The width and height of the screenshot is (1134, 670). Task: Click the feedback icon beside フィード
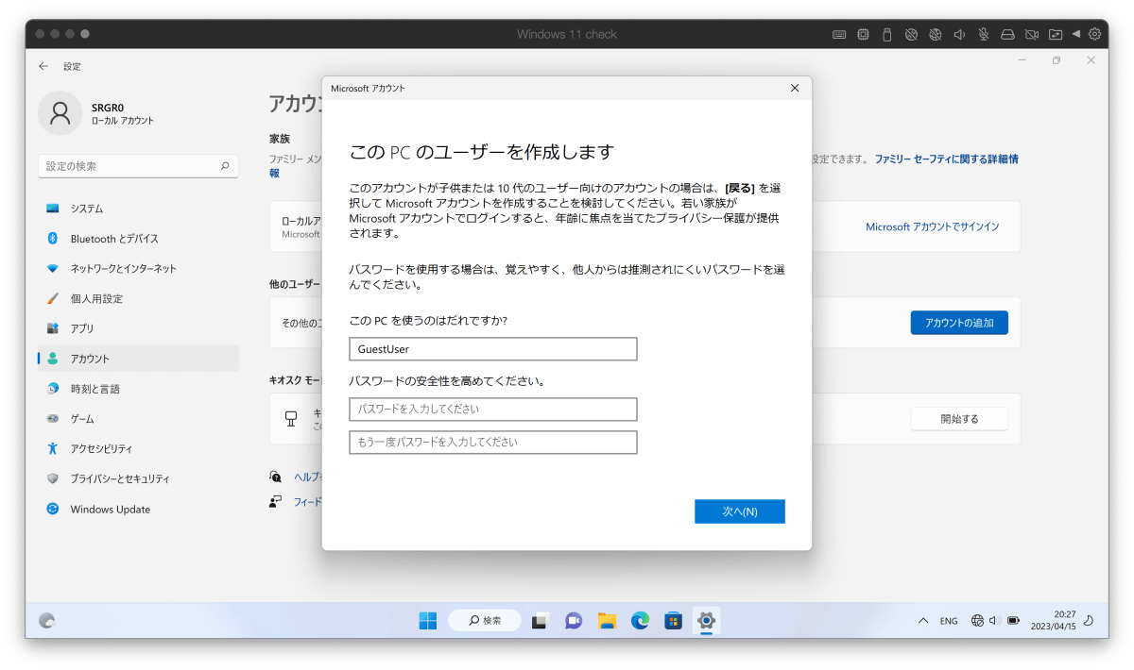click(275, 502)
